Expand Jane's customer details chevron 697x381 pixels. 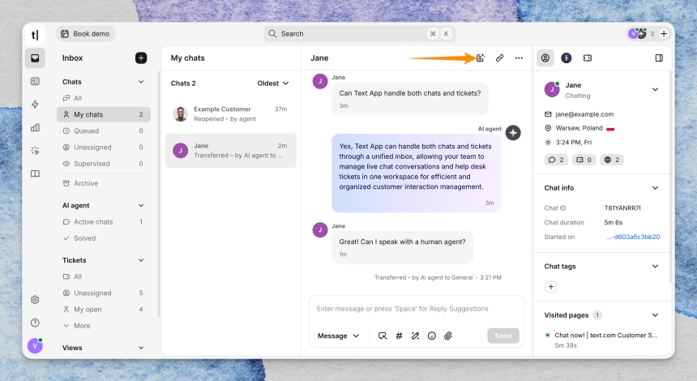coord(655,89)
